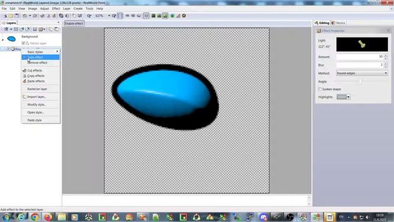Screen dimensions: 394x222
Task: Open the new-layer dropdown arrow in Layers toolbar
Action: [x=11, y=29]
